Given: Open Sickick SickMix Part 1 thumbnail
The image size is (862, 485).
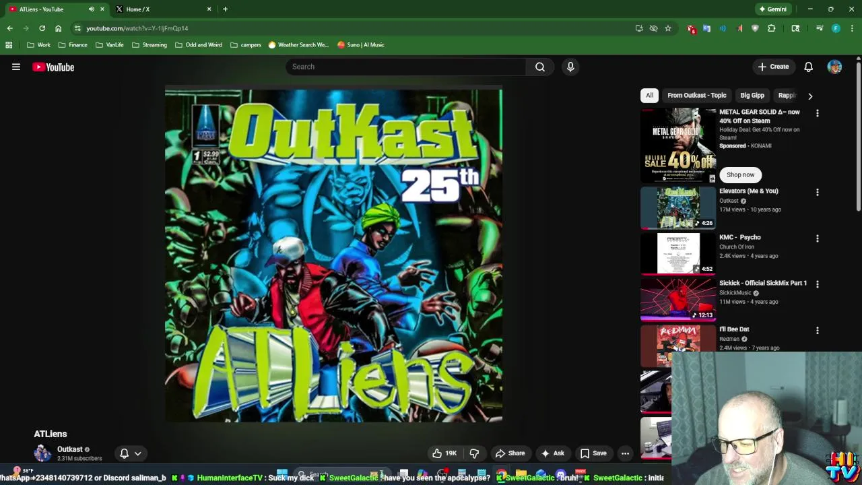Looking at the screenshot, I should [x=678, y=300].
